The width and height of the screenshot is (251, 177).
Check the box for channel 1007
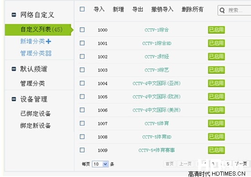[x=82, y=123]
